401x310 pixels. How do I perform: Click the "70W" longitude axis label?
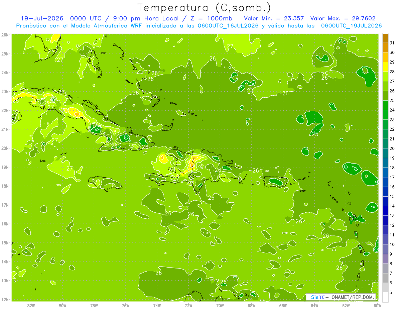pos(220,305)
